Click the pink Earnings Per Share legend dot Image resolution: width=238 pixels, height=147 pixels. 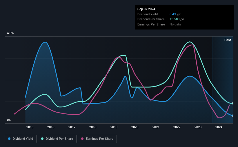point(82,139)
